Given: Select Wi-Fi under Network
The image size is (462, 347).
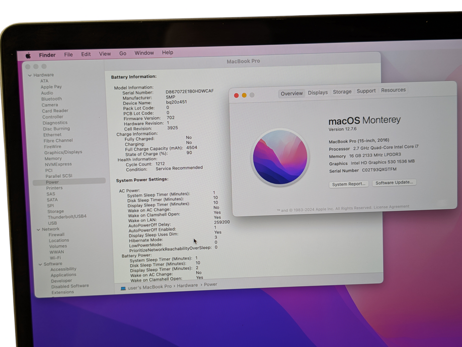Looking at the screenshot, I should [x=55, y=258].
